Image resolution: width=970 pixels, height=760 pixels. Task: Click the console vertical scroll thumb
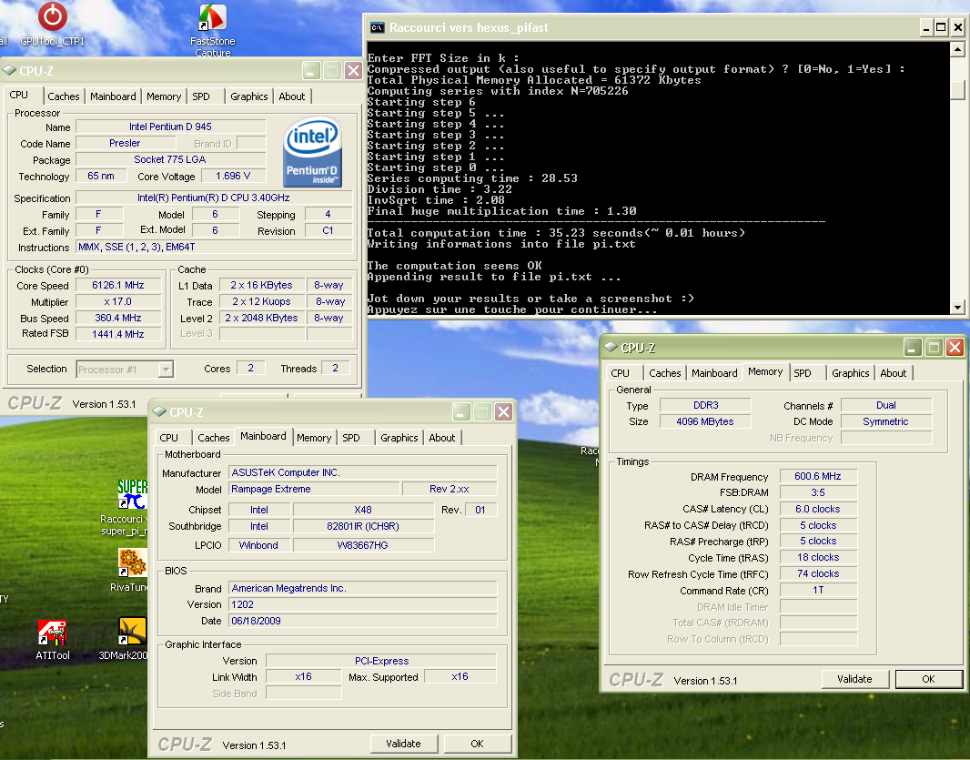[957, 90]
